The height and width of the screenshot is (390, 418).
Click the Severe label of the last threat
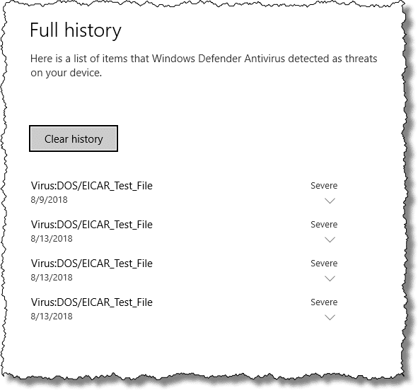[324, 302]
